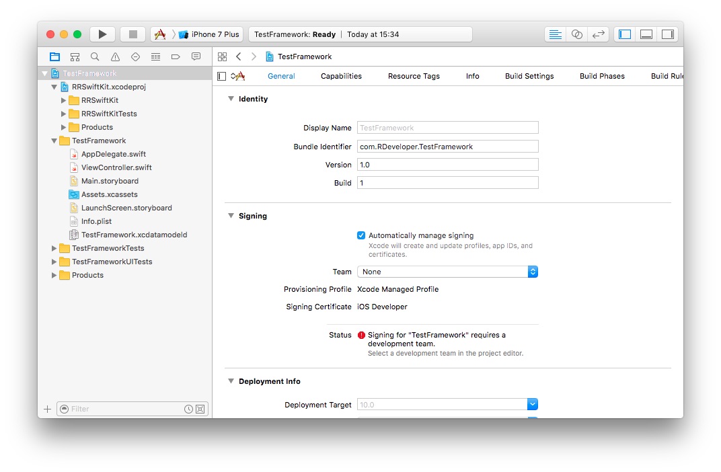Uncheck Automatically manage signing

pyautogui.click(x=361, y=235)
